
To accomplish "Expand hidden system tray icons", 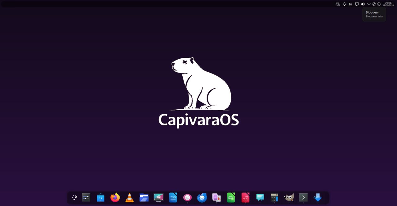I will pyautogui.click(x=369, y=4).
